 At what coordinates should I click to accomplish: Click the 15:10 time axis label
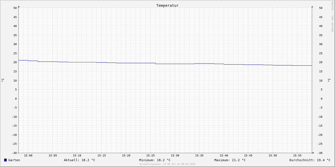[x=77, y=156]
